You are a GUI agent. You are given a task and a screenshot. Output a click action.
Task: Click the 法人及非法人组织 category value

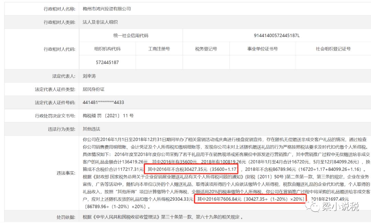click(100, 22)
